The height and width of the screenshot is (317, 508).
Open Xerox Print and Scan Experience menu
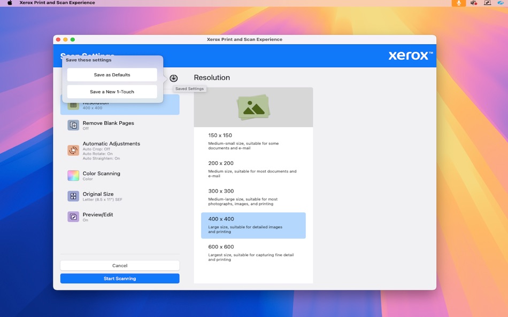coord(57,3)
